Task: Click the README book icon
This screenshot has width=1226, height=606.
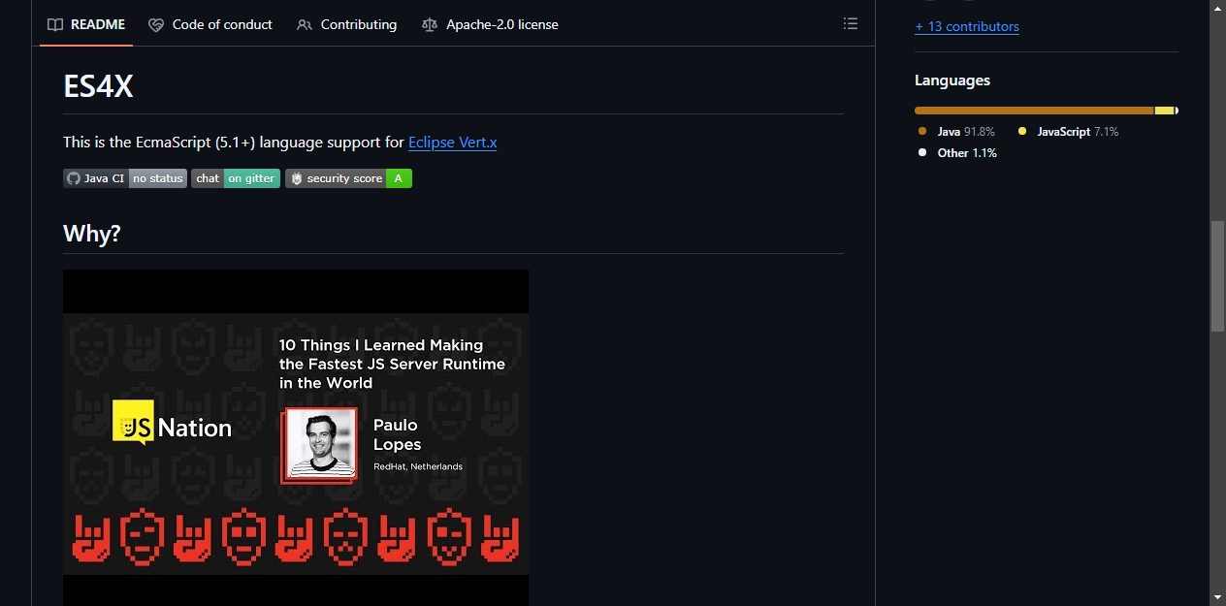Action: 55,24
